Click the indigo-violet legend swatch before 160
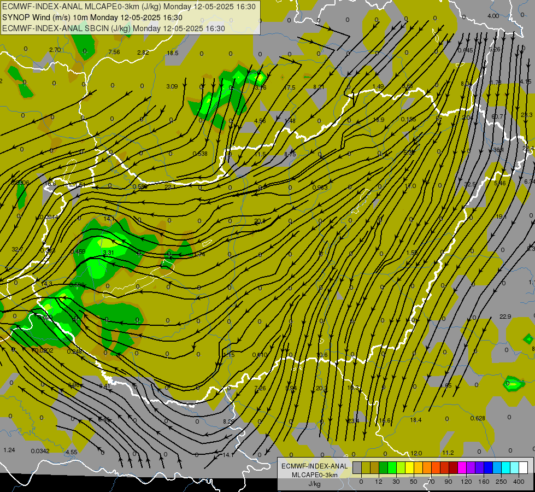Image resolution: width=535 pixels, height=492 pixels. tap(479, 467)
